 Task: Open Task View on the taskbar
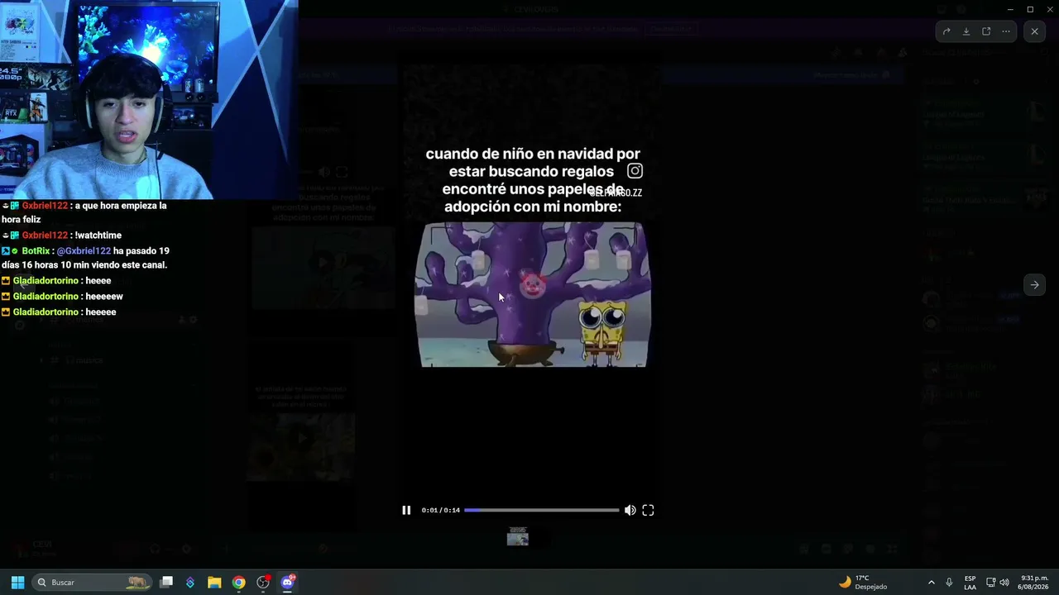pyautogui.click(x=166, y=583)
